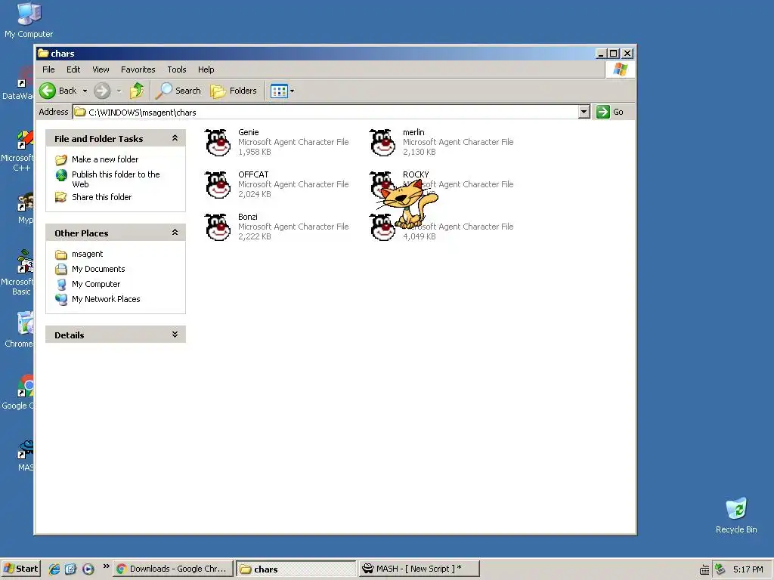Open the Back history dropdown arrow
The height and width of the screenshot is (580, 774).
point(85,91)
